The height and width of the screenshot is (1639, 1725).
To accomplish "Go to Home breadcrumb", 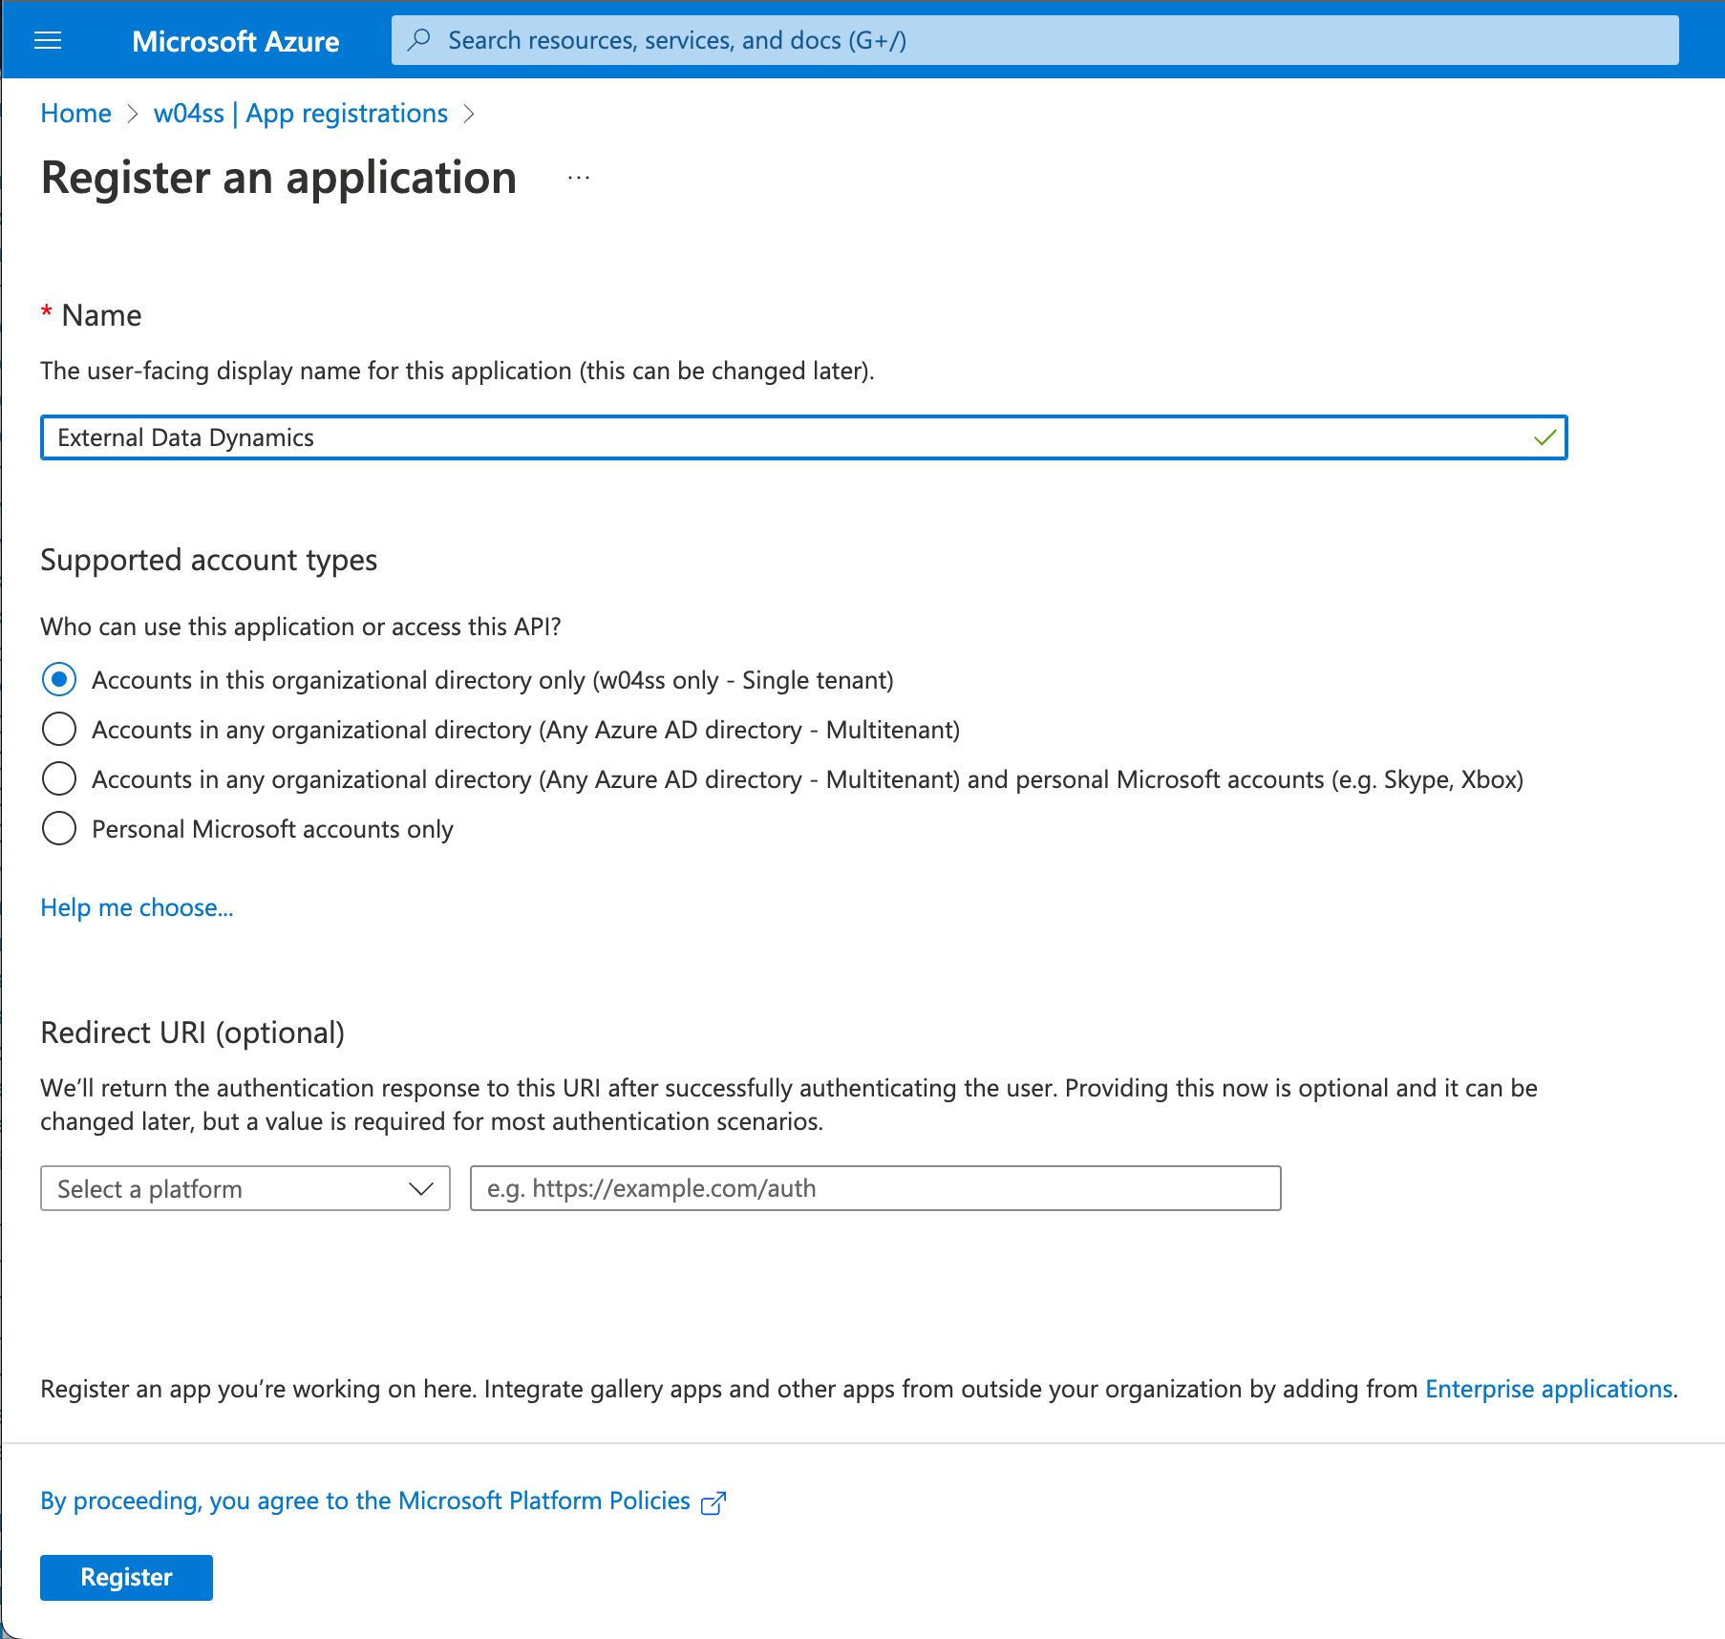I will [76, 114].
